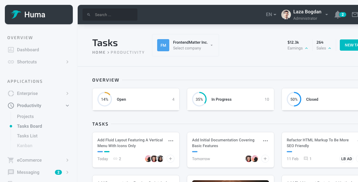Click the Huma bird logo

pyautogui.click(x=16, y=14)
